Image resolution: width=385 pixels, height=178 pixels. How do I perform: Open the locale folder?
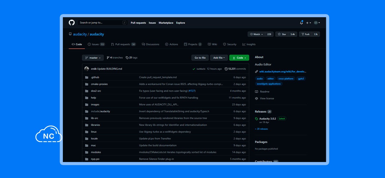pos(94,138)
